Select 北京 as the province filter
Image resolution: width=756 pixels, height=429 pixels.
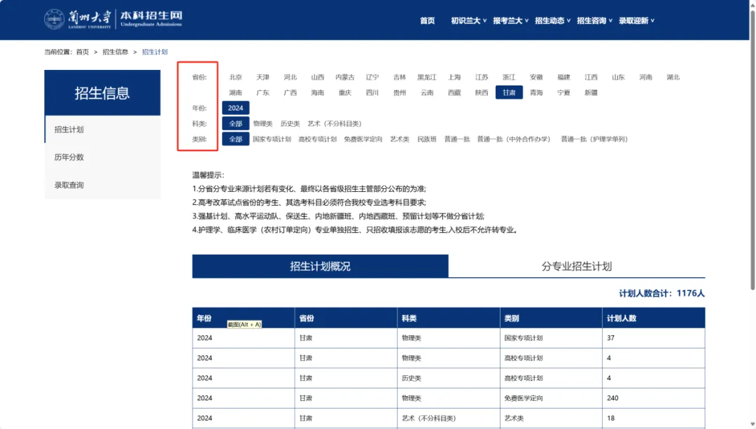[x=235, y=78]
